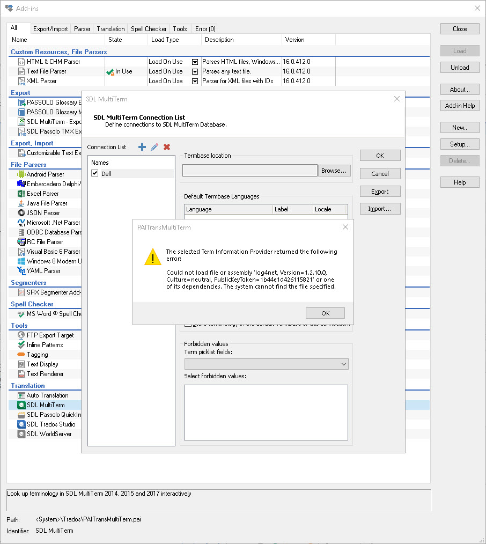Click the pencil icon to edit connection
The height and width of the screenshot is (544, 486).
(154, 147)
